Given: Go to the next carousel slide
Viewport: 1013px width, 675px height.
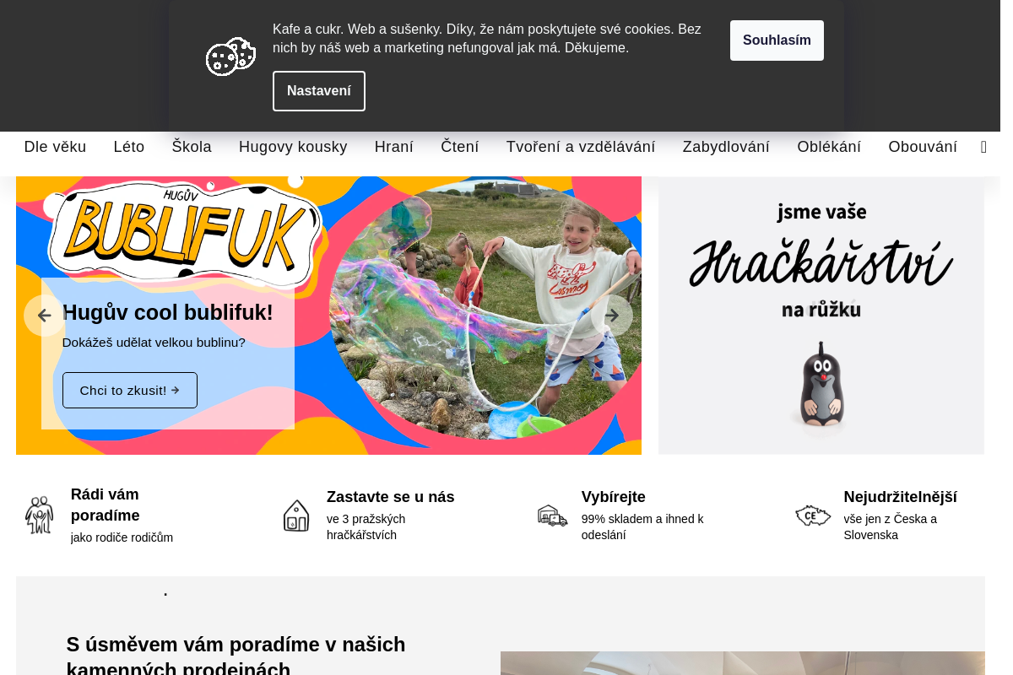Looking at the screenshot, I should pyautogui.click(x=612, y=316).
